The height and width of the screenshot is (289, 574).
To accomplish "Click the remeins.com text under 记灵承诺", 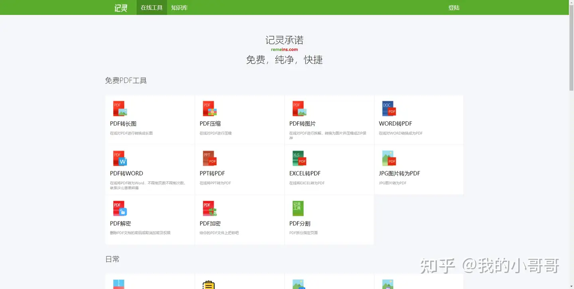I will click(284, 50).
